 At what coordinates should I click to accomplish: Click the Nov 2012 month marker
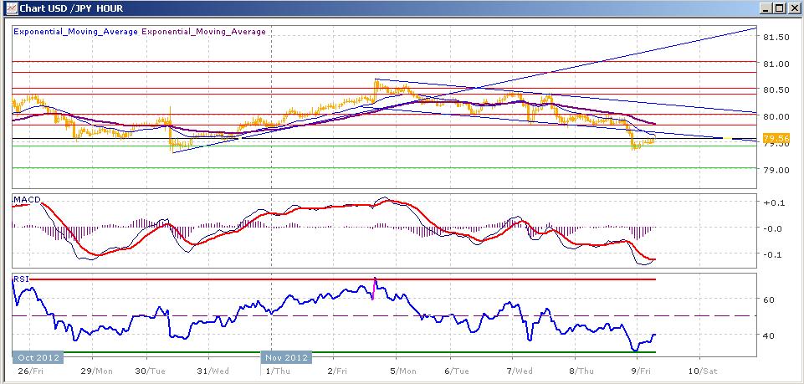(x=286, y=357)
